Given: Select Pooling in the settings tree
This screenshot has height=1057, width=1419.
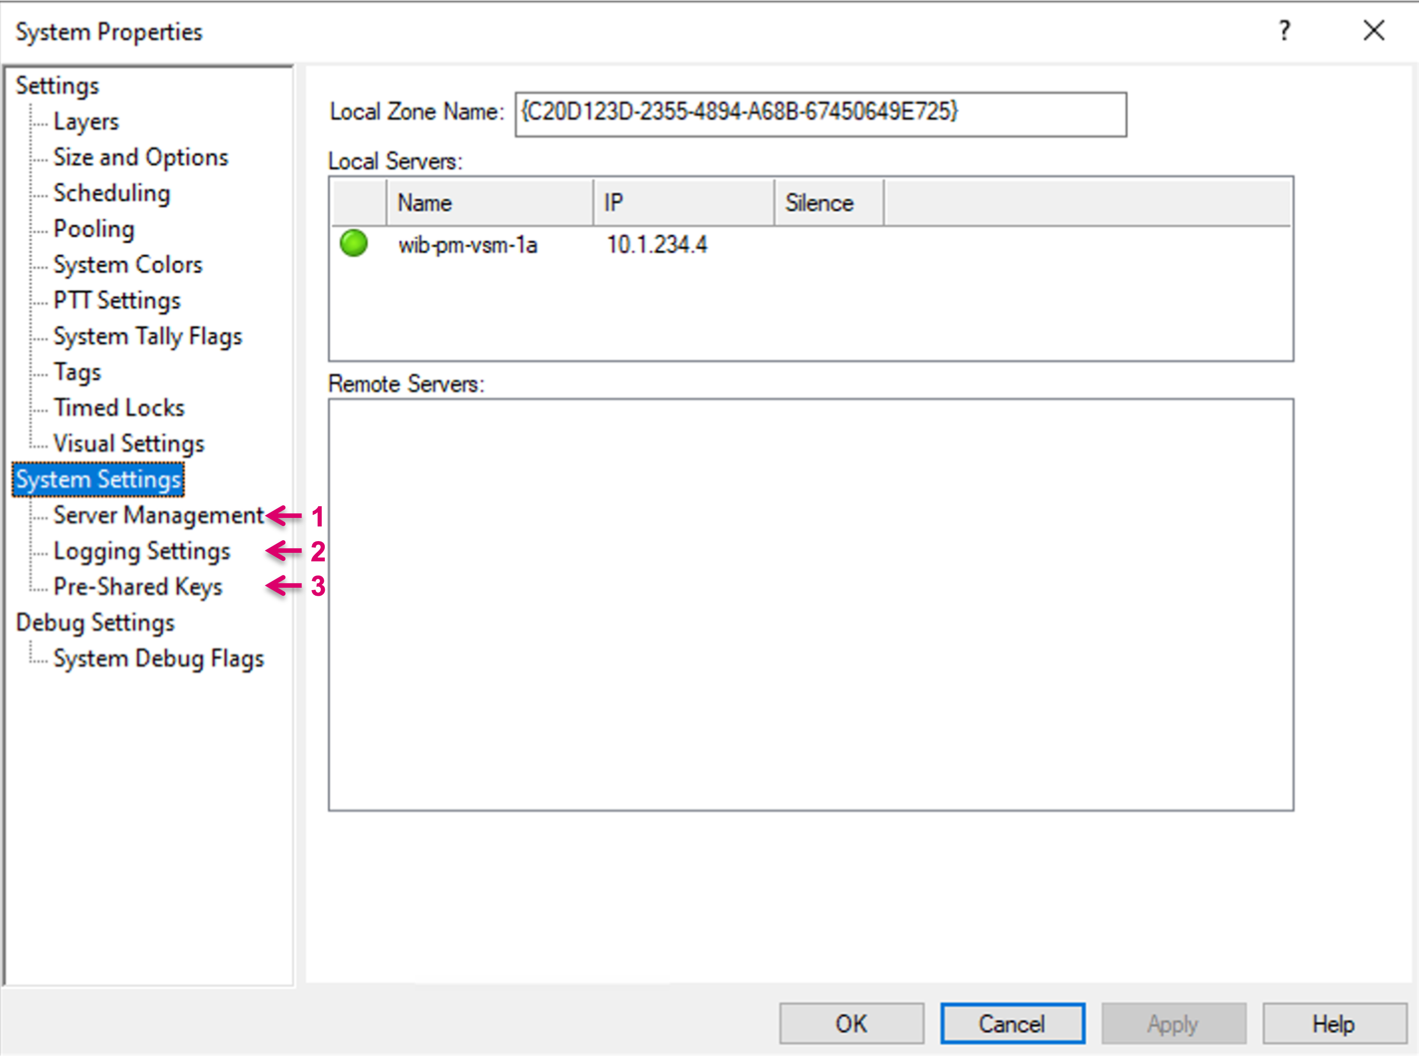Looking at the screenshot, I should click(94, 229).
